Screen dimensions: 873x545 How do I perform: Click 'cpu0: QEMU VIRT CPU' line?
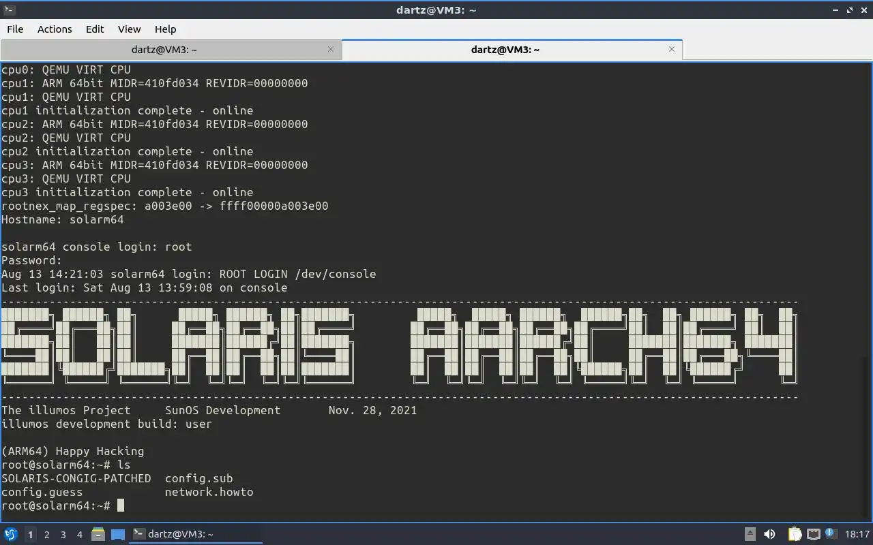[66, 69]
